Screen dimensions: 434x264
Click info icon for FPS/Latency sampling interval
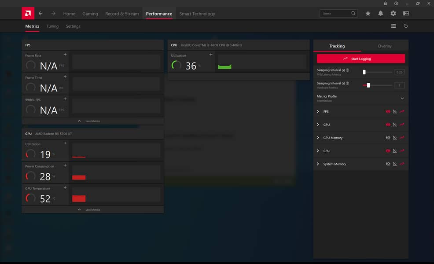pyautogui.click(x=347, y=70)
